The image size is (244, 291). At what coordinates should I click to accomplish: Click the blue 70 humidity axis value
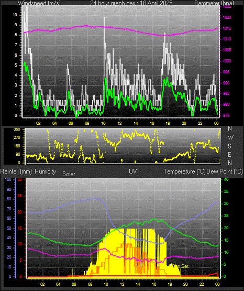pyautogui.click(x=9, y=209)
